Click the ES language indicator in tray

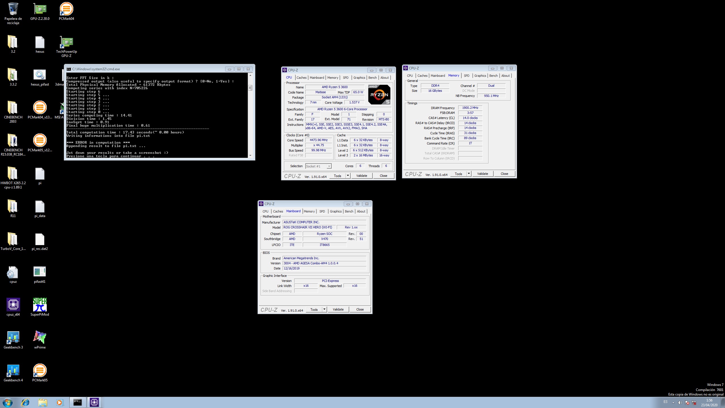coord(665,402)
